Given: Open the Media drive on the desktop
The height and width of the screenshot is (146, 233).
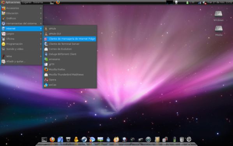Looking at the screenshot, I should [x=219, y=31].
